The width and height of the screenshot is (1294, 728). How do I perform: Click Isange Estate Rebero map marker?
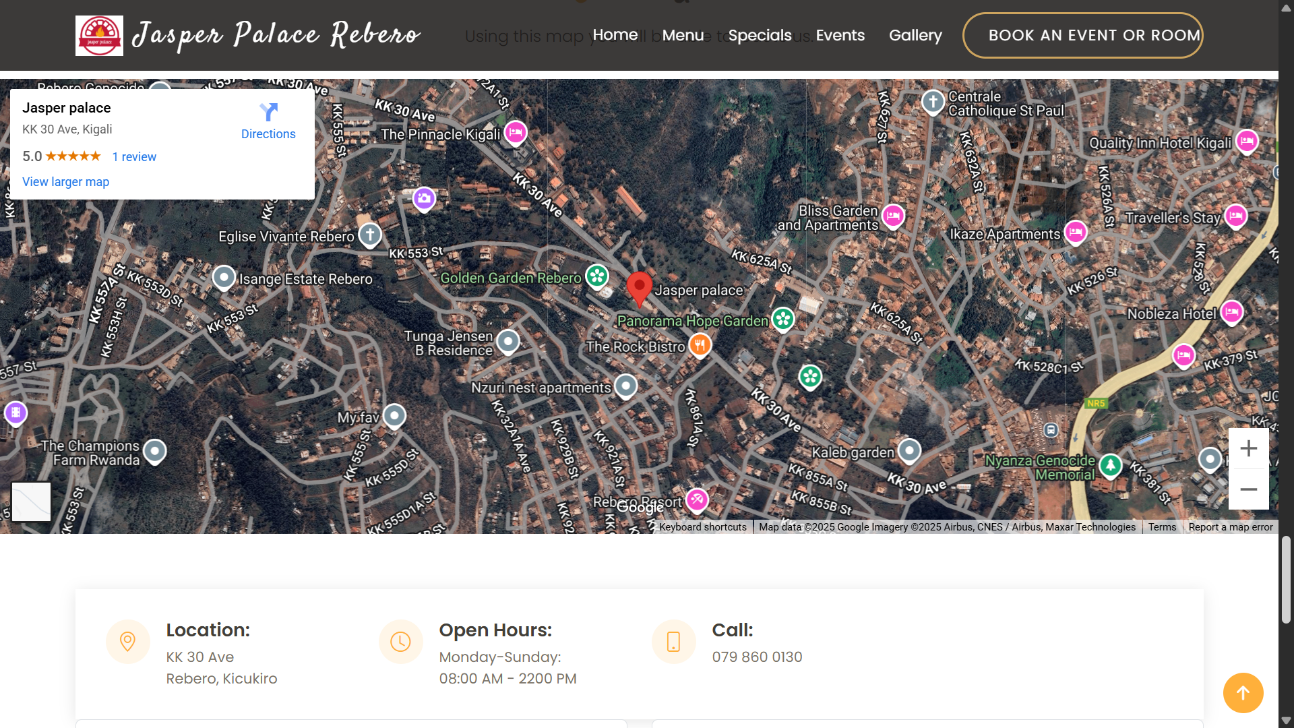[x=224, y=277]
